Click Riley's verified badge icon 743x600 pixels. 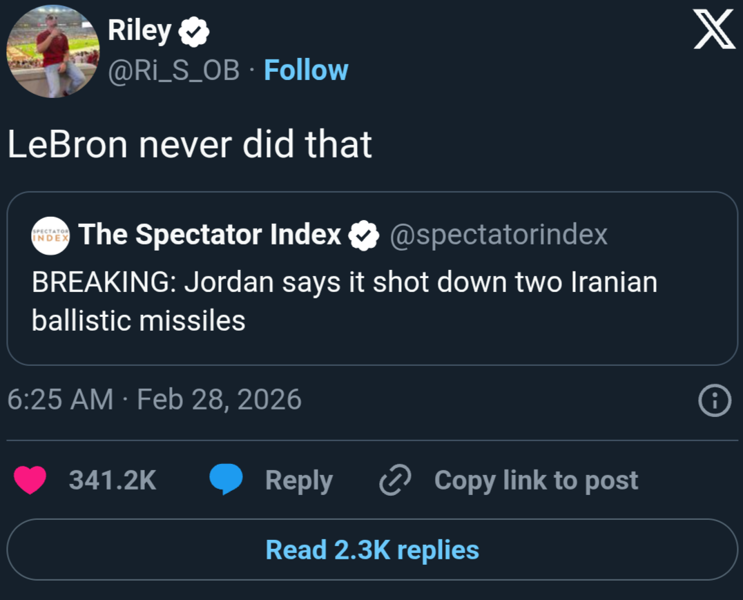point(194,32)
